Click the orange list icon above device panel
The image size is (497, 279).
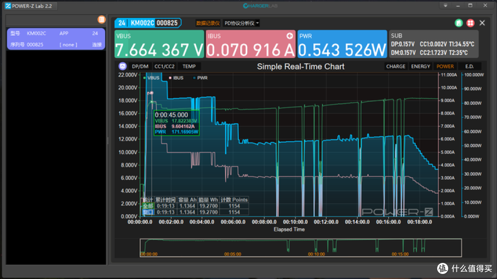(x=101, y=20)
